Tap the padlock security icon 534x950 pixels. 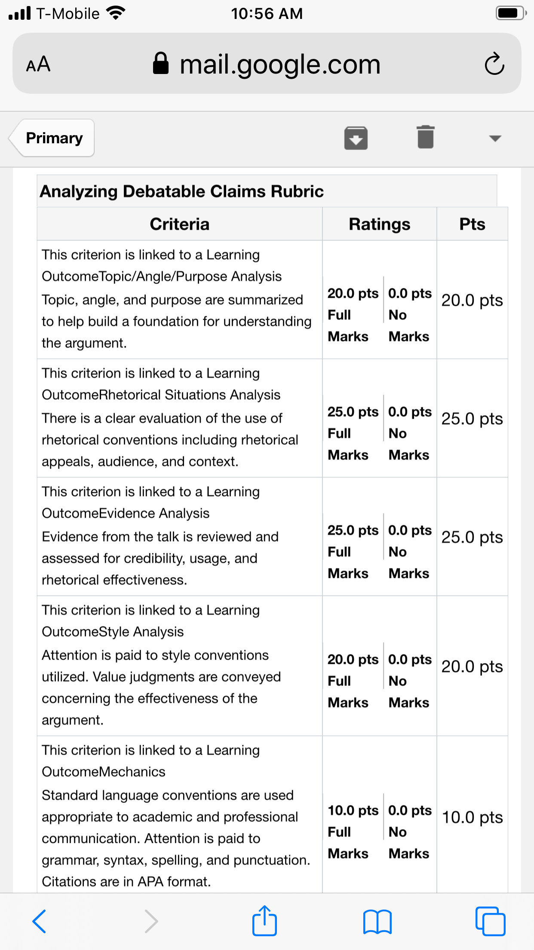(x=161, y=63)
